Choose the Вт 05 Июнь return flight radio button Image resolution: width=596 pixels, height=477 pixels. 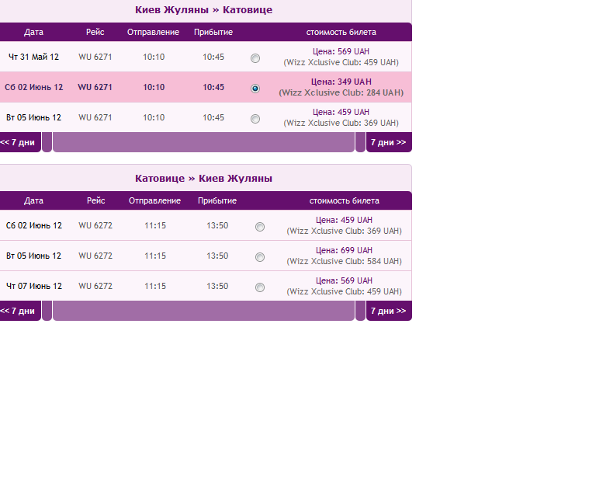pyautogui.click(x=260, y=257)
